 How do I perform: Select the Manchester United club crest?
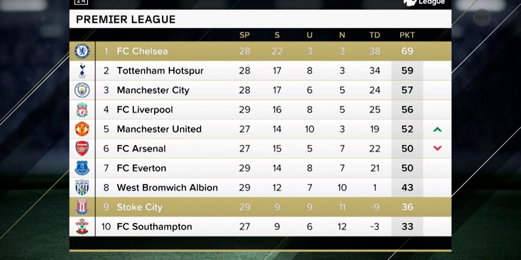pyautogui.click(x=82, y=129)
